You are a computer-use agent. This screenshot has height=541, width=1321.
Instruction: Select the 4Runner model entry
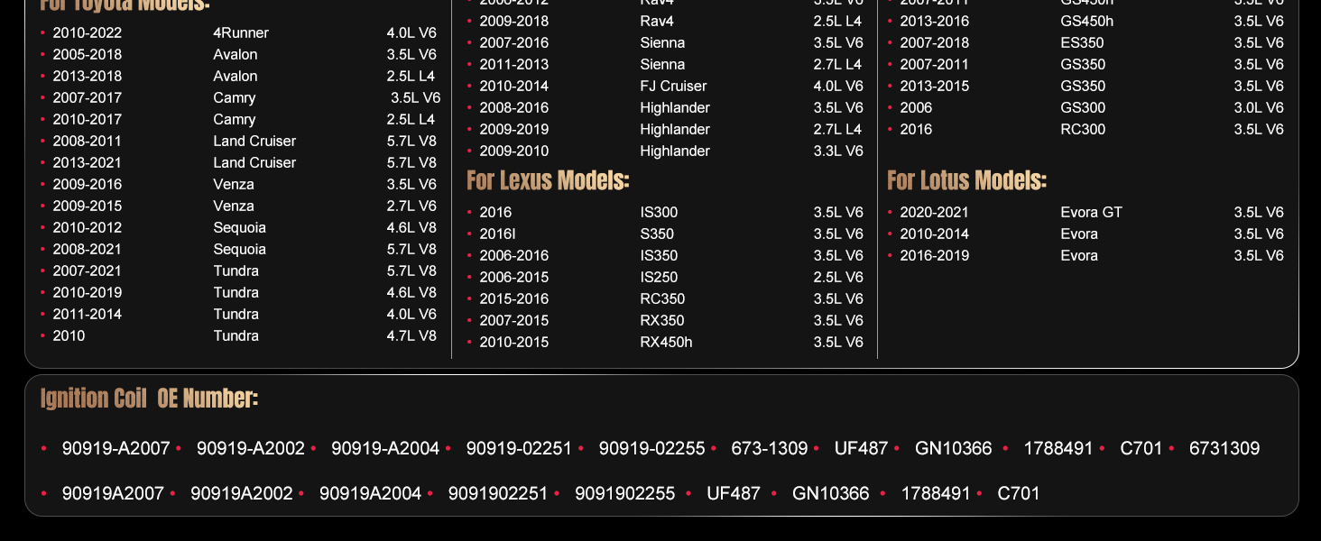[x=241, y=33]
